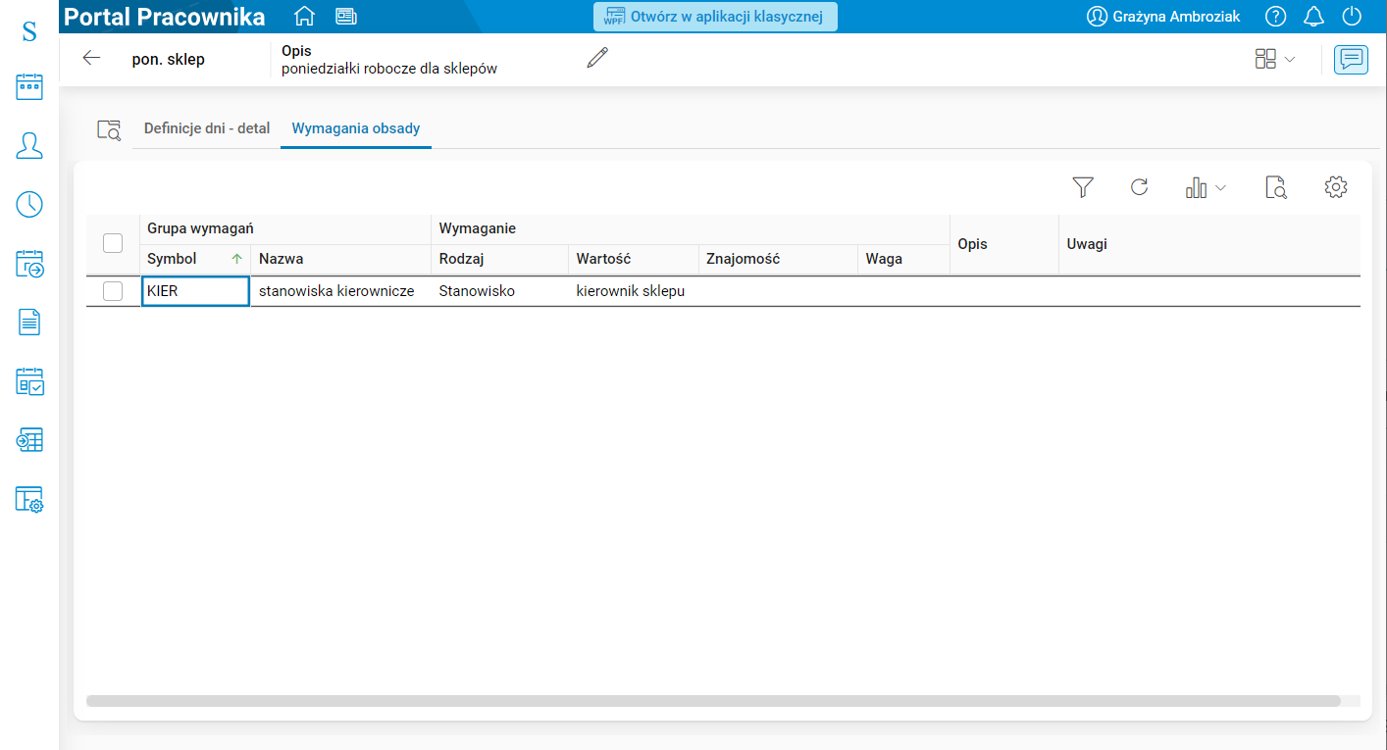Go back with the left arrow
Viewport: 1387px width, 750px height.
pyautogui.click(x=91, y=59)
